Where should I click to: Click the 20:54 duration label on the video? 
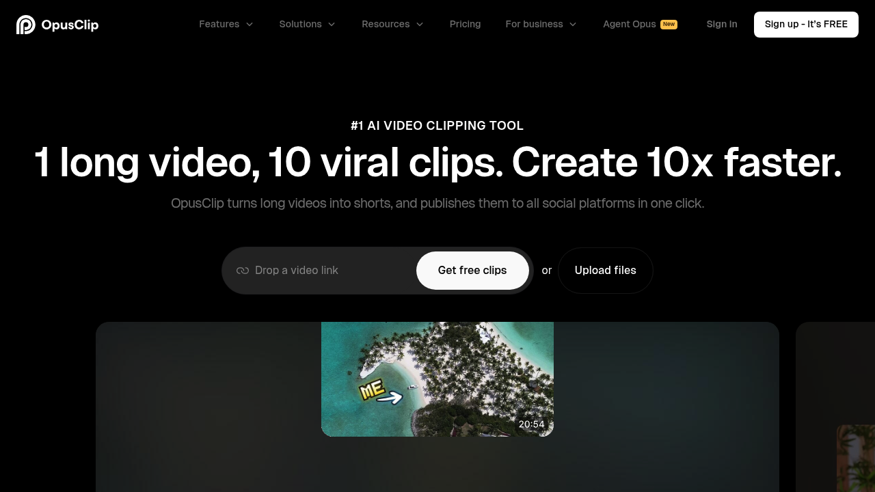(532, 424)
